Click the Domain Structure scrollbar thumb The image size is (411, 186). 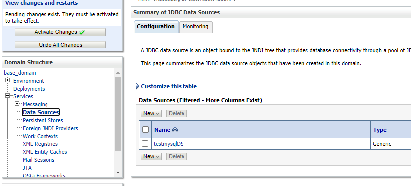pyautogui.click(x=118, y=114)
